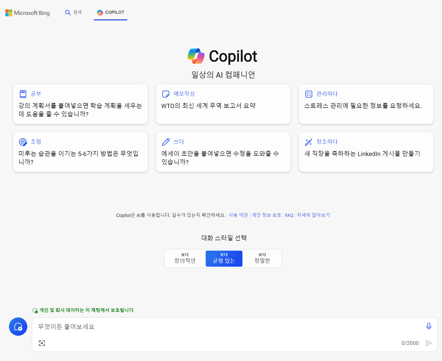Open the 자세히 알아보기 link
The width and height of the screenshot is (442, 361).
pos(313,215)
